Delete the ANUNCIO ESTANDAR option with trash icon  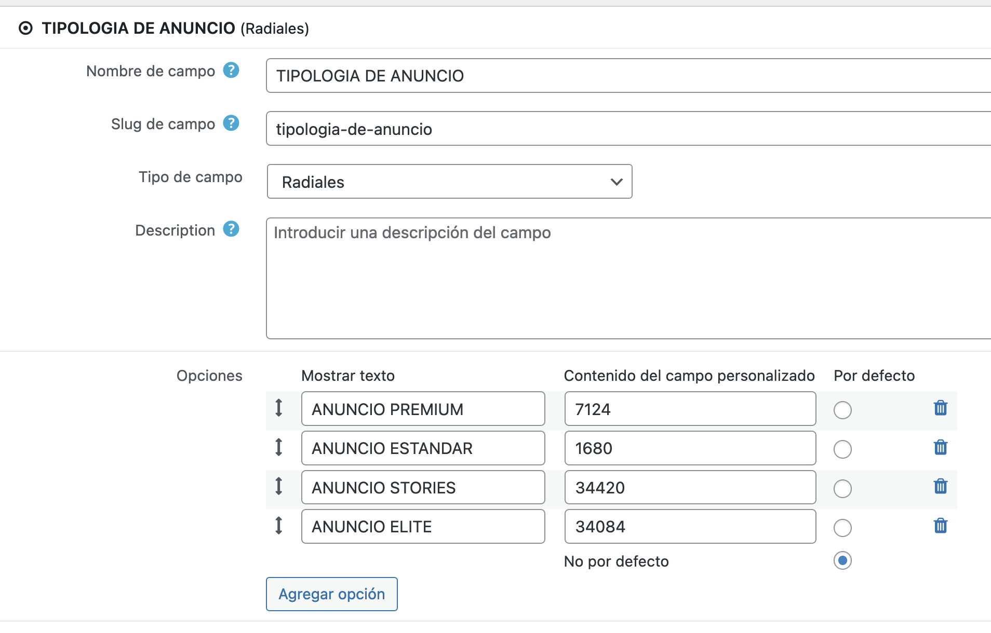(x=941, y=447)
